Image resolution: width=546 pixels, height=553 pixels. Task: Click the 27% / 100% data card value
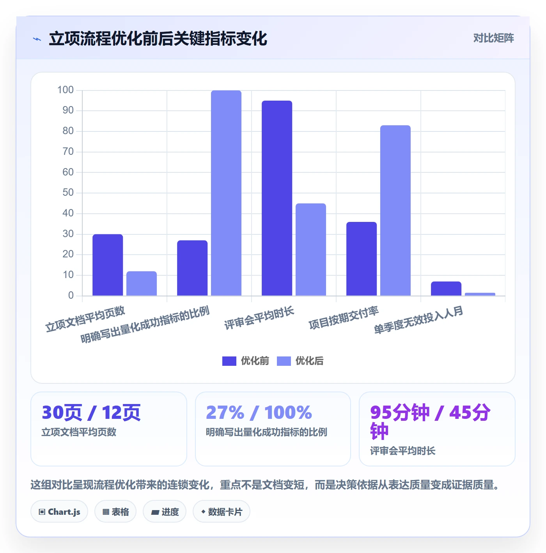(x=259, y=413)
